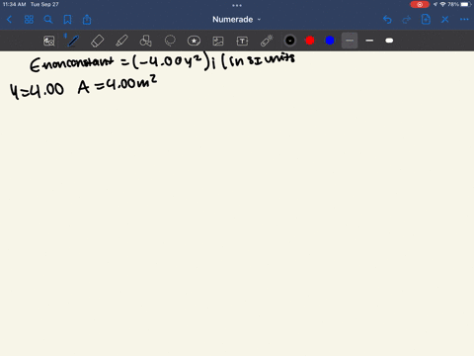The image size is (474, 356).
Task: Open the thumbnail grid view
Action: [29, 20]
